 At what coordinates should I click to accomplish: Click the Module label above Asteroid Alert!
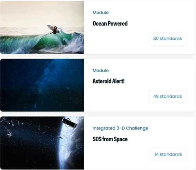coord(101,71)
